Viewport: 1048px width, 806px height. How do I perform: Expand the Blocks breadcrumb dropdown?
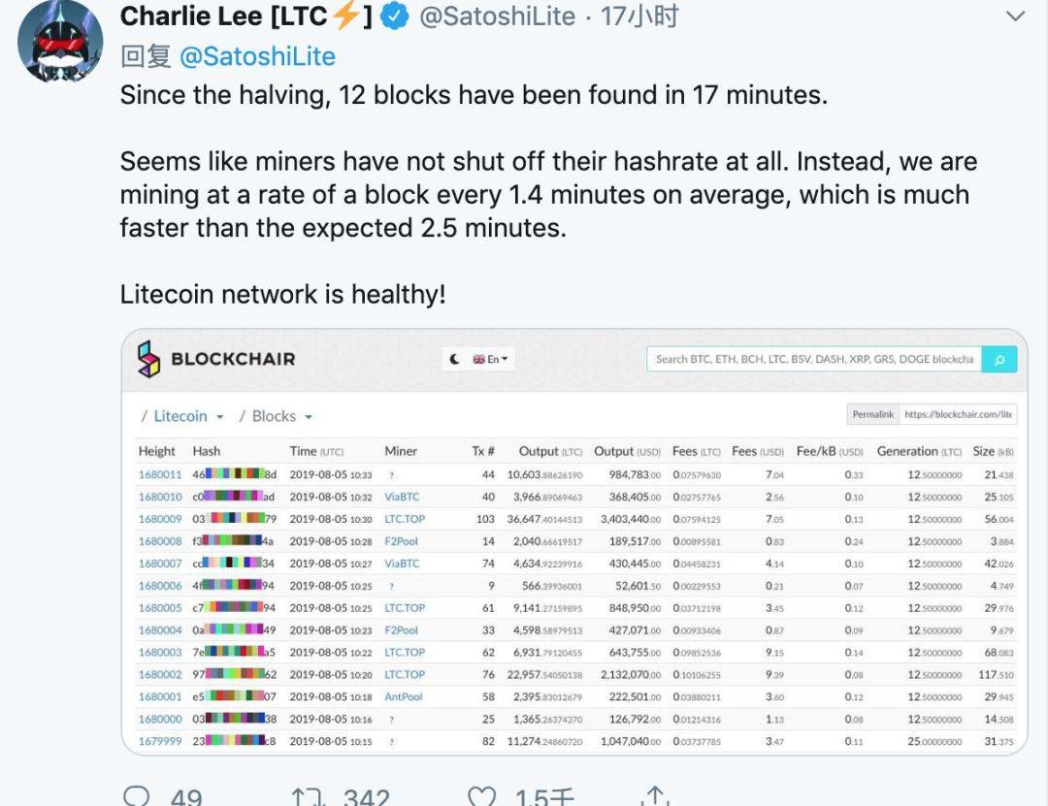coord(282,416)
